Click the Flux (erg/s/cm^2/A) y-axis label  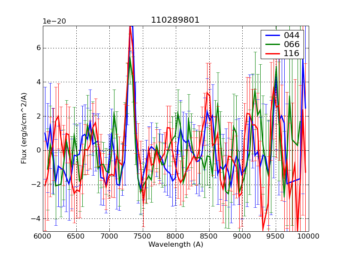24,129
